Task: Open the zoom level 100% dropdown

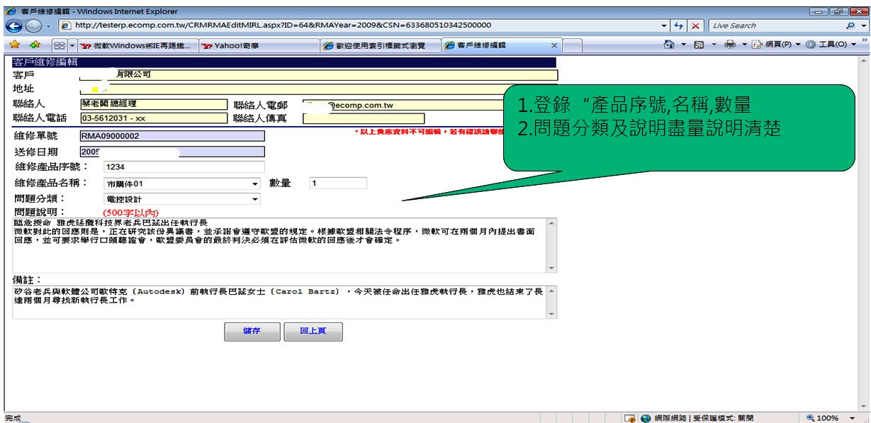Action: pos(851,418)
